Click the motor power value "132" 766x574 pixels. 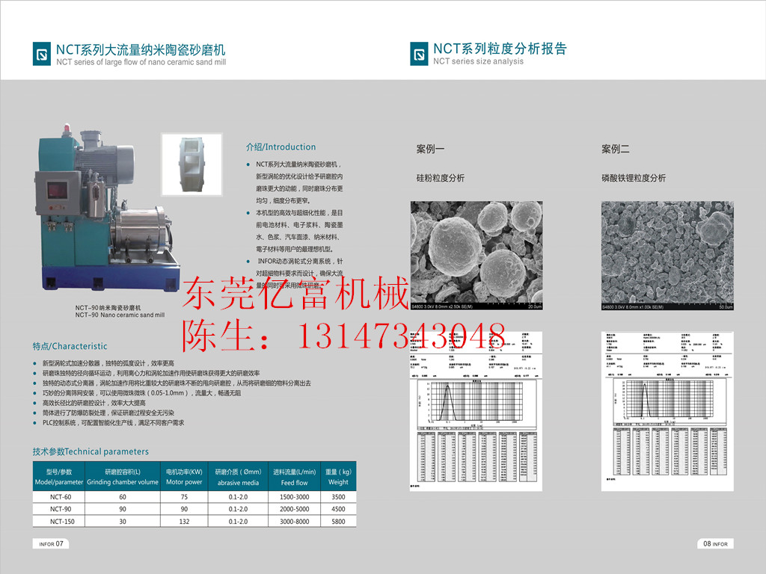184,522
